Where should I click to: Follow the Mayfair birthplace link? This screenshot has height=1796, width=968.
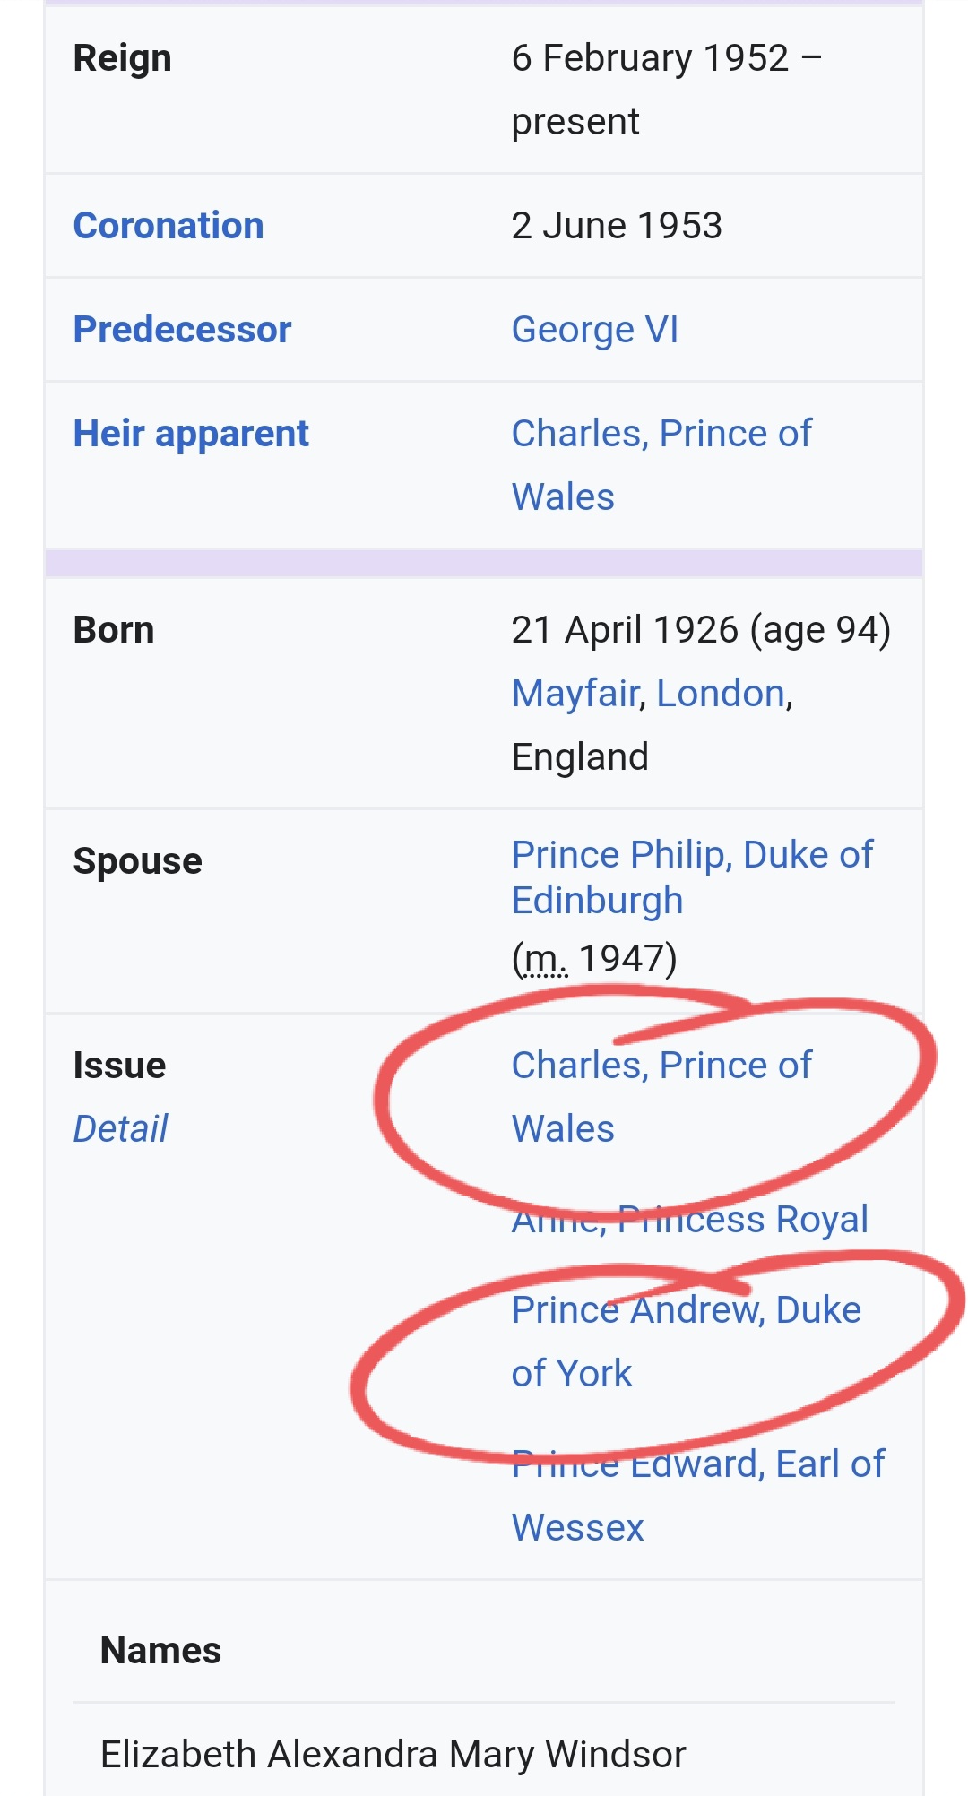(x=575, y=694)
